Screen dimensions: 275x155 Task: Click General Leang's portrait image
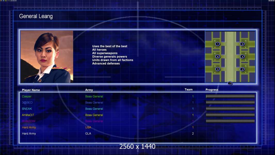47,57
